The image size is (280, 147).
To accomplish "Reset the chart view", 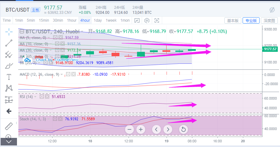I will (184, 129).
